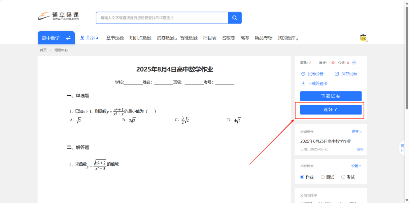Screen dimensions: 409x203
Task: Click the 分组与排序 panel heading
Action: 308,195
